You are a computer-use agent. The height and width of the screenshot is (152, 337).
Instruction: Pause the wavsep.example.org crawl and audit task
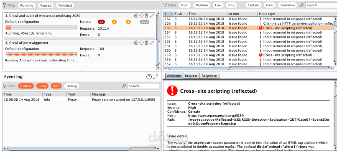(x=136, y=15)
